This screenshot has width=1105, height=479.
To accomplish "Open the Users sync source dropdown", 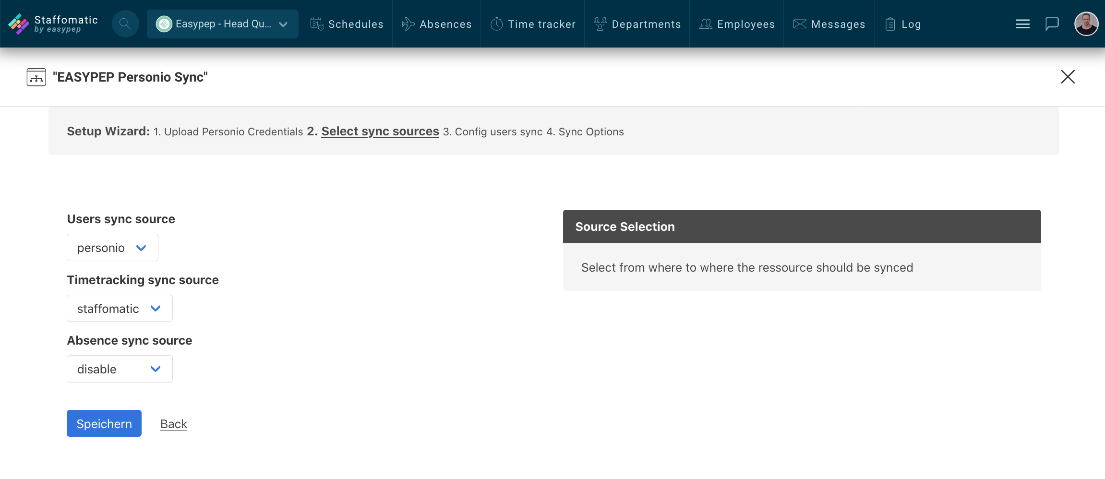I will tap(112, 248).
